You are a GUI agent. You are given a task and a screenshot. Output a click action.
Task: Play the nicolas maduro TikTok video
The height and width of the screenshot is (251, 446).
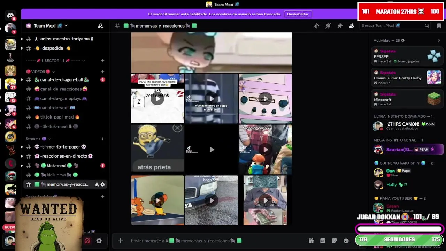click(x=212, y=99)
